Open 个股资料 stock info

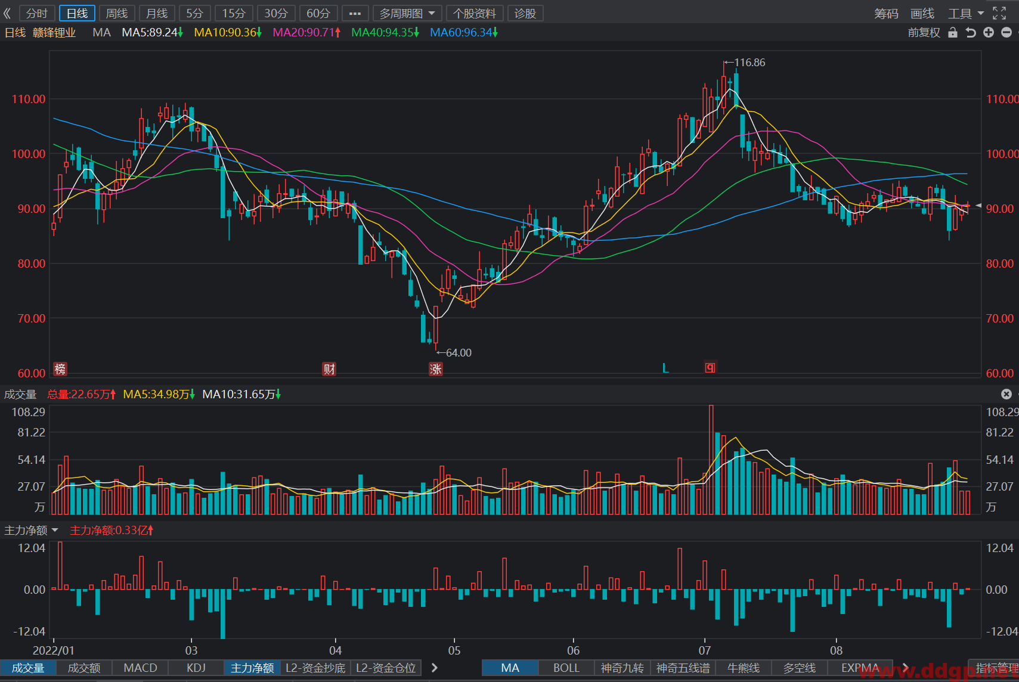click(475, 13)
